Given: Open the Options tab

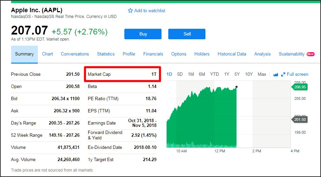Looking at the screenshot, I should (179, 54).
